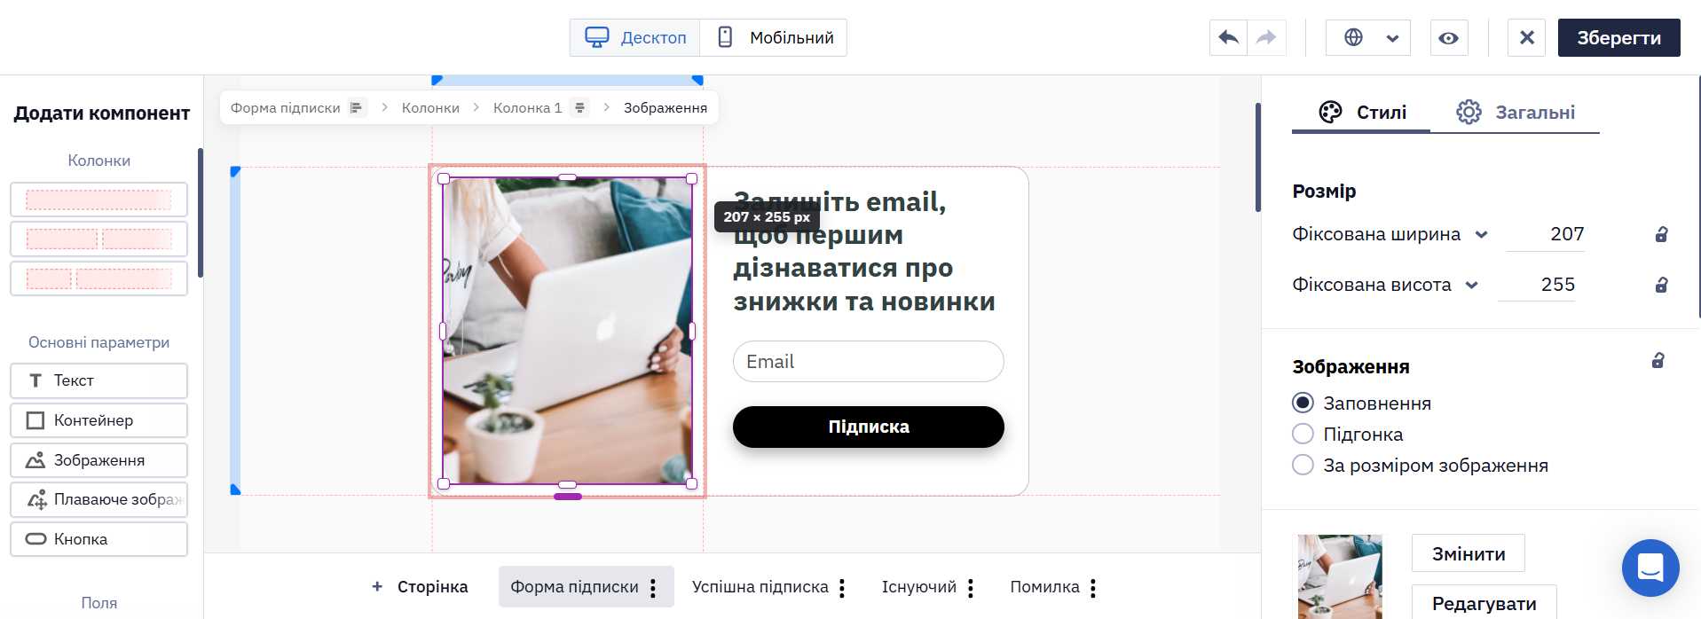Go to Колонки breadcrumb

click(430, 107)
